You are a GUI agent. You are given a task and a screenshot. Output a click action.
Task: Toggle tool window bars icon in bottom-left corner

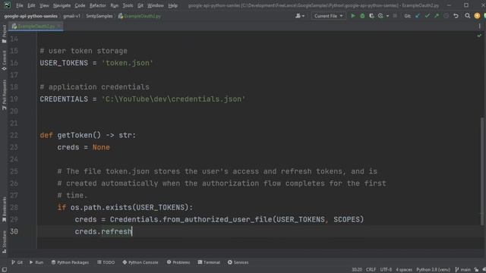point(5,270)
